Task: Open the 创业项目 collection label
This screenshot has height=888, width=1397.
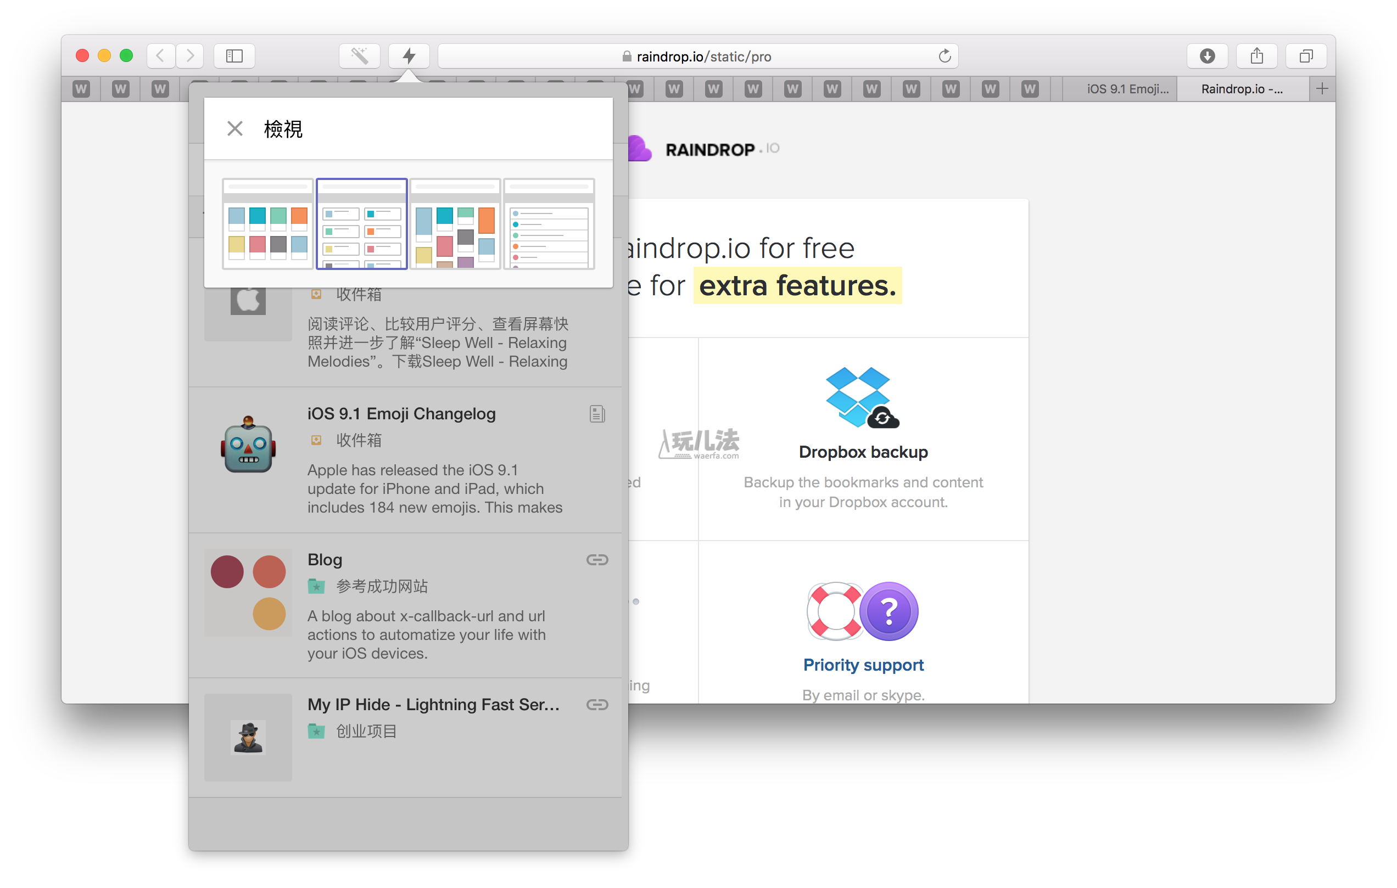Action: pyautogui.click(x=367, y=731)
